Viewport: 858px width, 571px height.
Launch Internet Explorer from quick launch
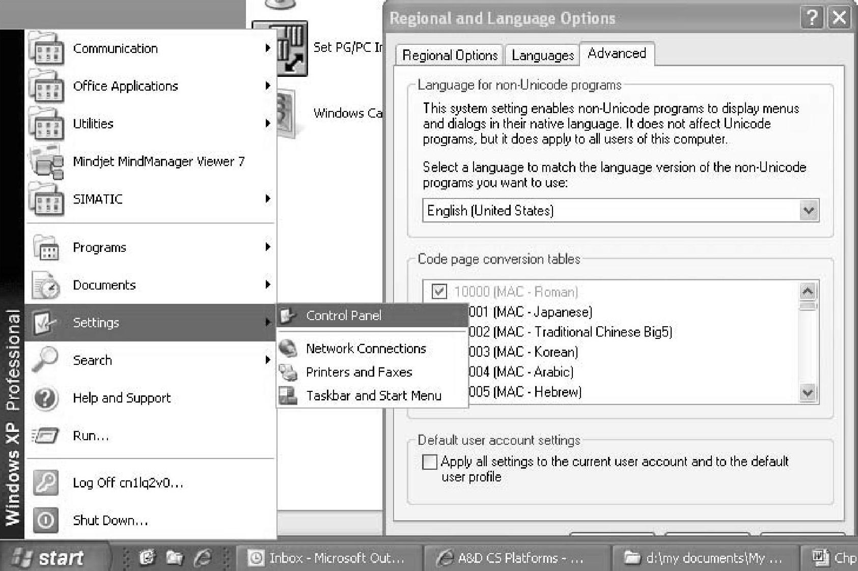pyautogui.click(x=202, y=558)
